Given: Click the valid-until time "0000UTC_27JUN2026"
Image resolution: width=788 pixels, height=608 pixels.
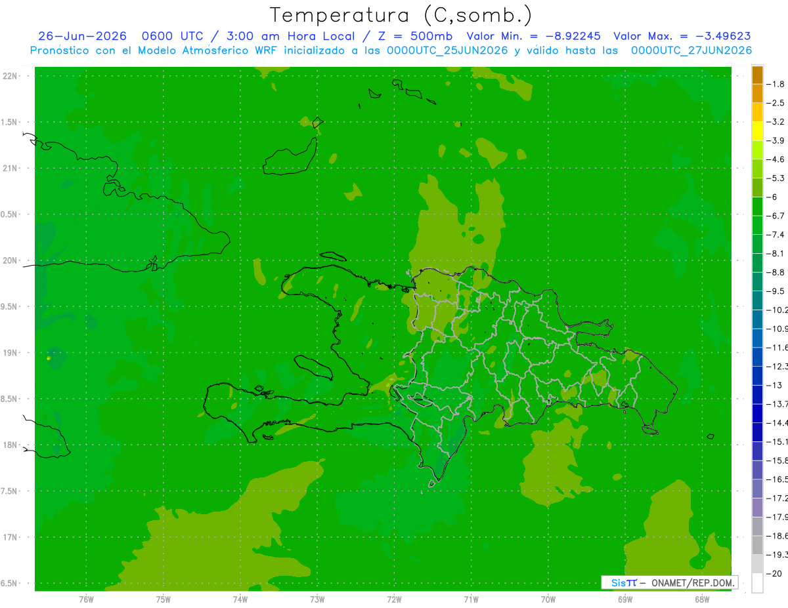Looking at the screenshot, I should [691, 50].
